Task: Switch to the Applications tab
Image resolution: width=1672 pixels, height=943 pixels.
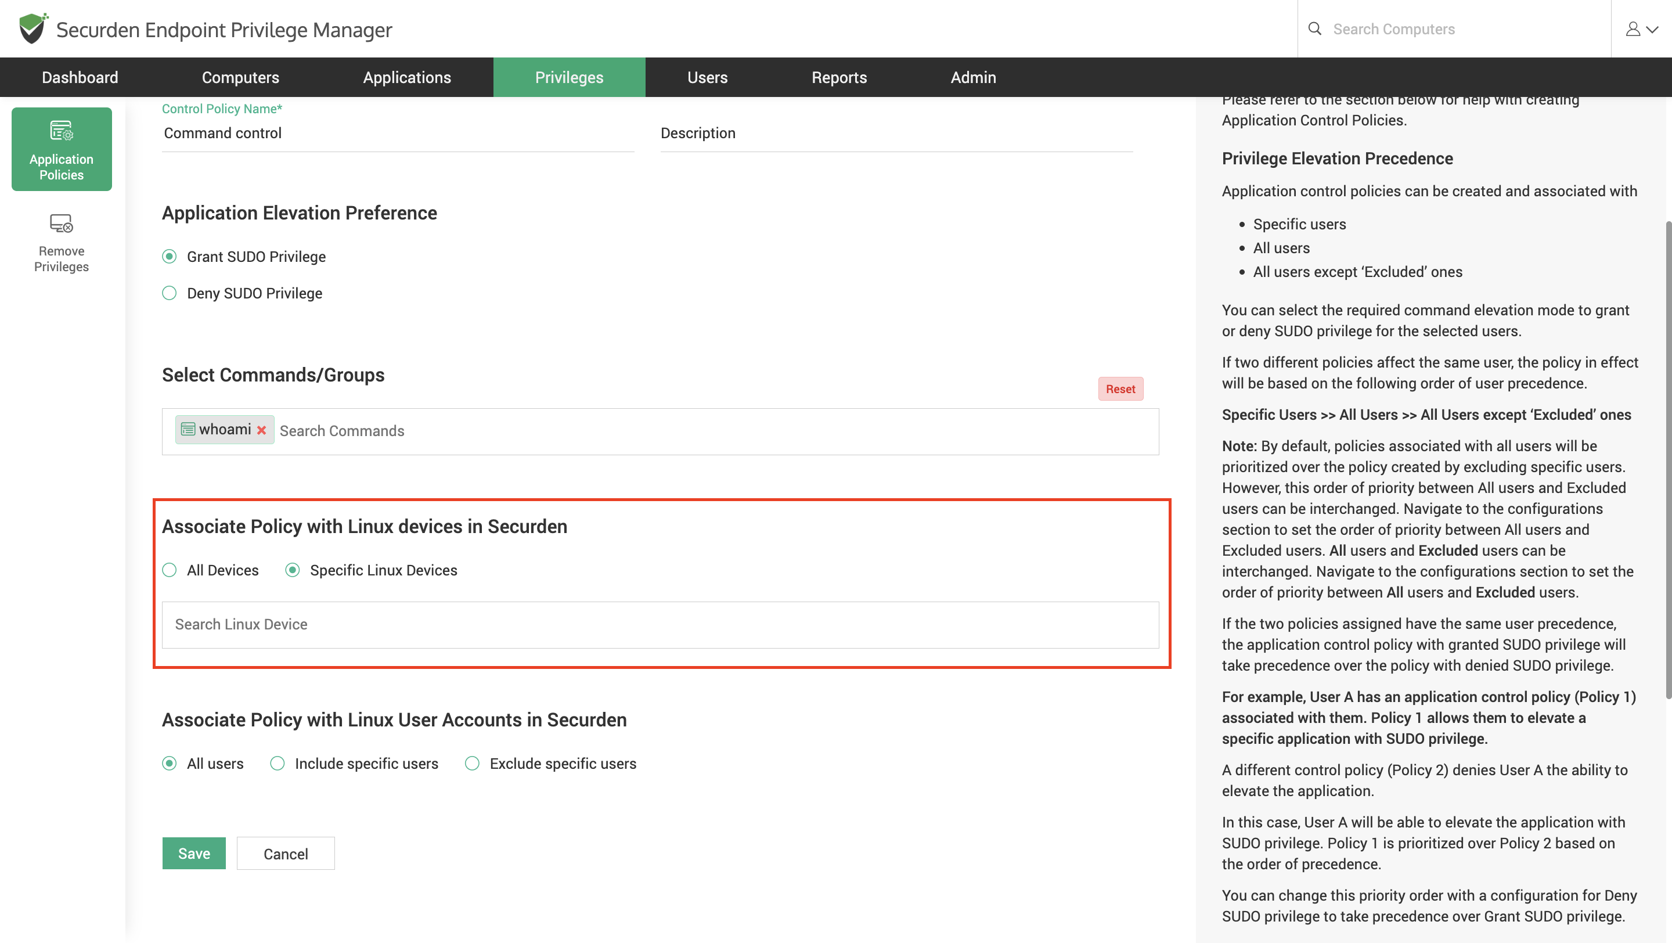Action: [x=407, y=77]
